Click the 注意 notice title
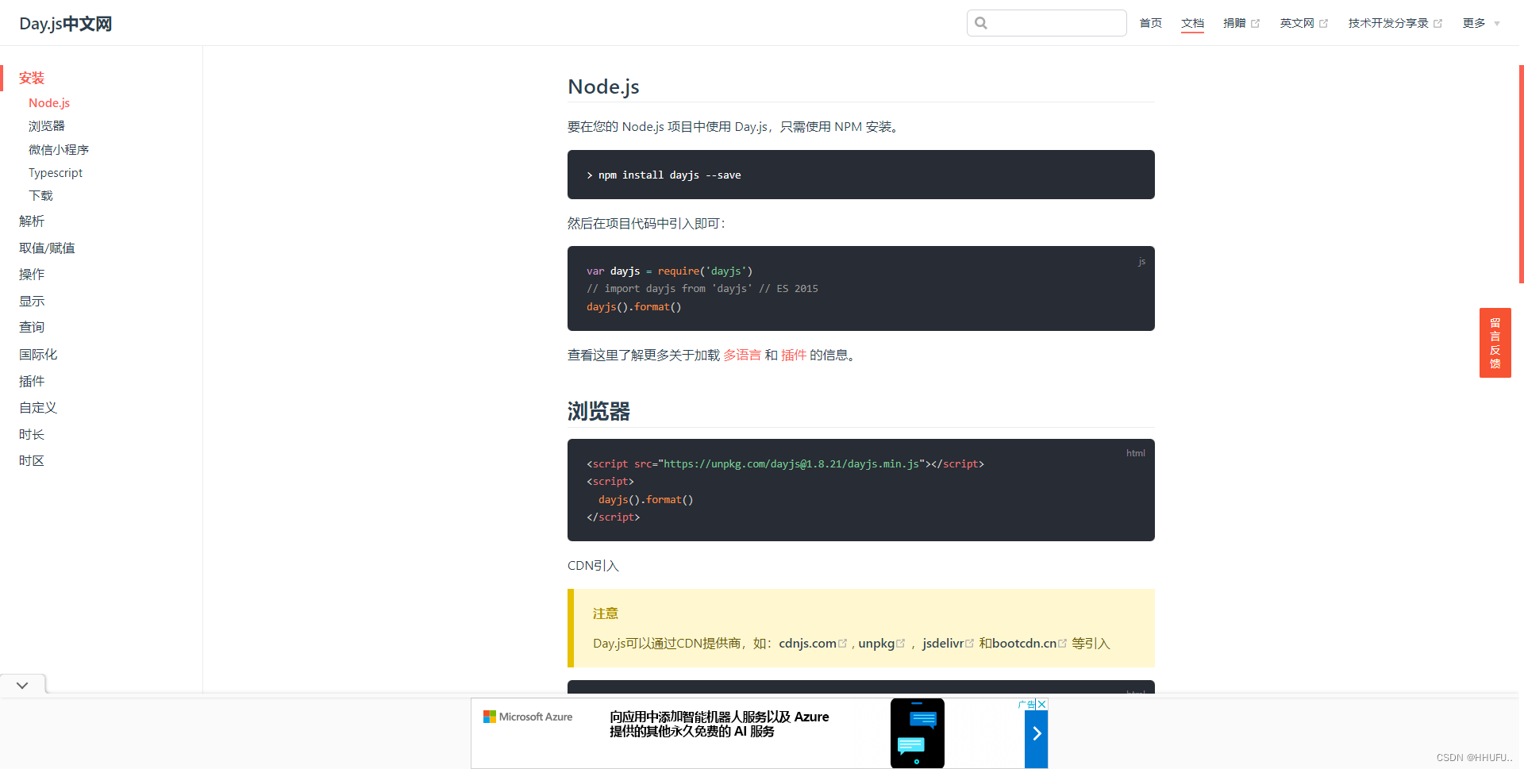 (605, 613)
